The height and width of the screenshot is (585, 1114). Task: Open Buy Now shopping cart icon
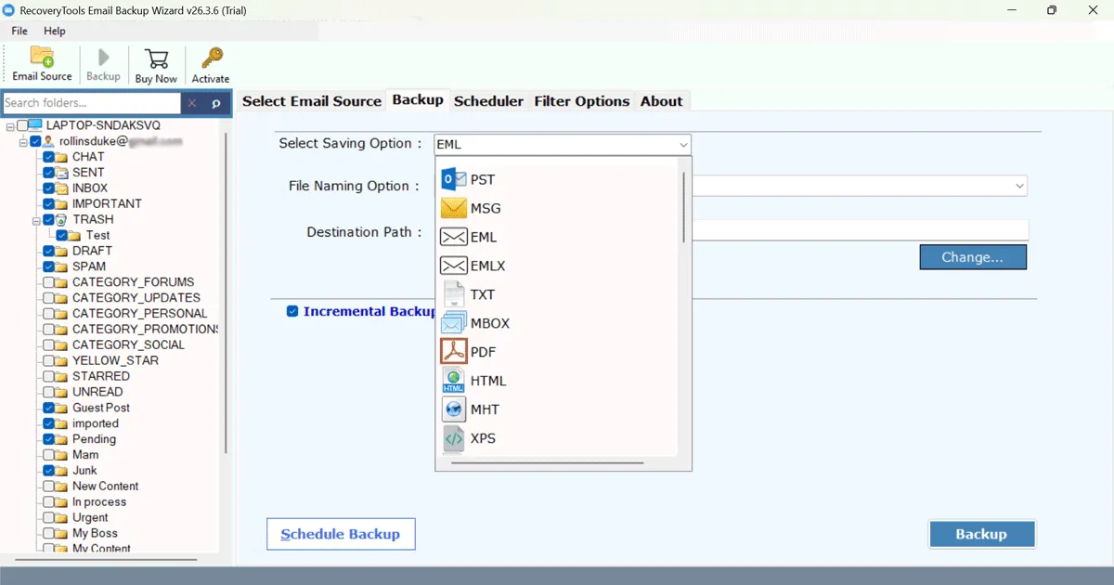point(156,58)
